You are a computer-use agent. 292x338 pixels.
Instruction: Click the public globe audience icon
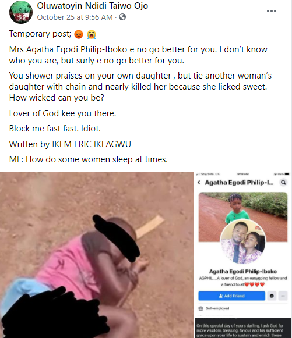pyautogui.click(x=122, y=17)
